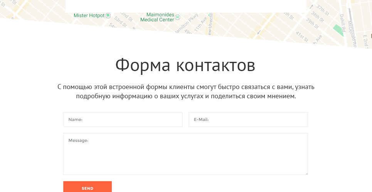Viewport: 372px width, 192px height.
Task: Click the Mister Hotpot restaurant icon
Action: pos(108,16)
